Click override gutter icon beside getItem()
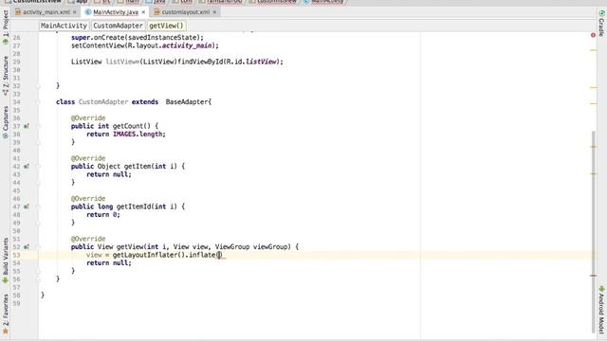The image size is (607, 341). coord(27,167)
